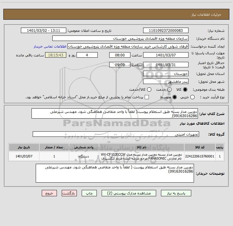This screenshot has width=233, height=226.
Task: Click the product name cell WV-CF102ECCW
Action: (142, 156)
